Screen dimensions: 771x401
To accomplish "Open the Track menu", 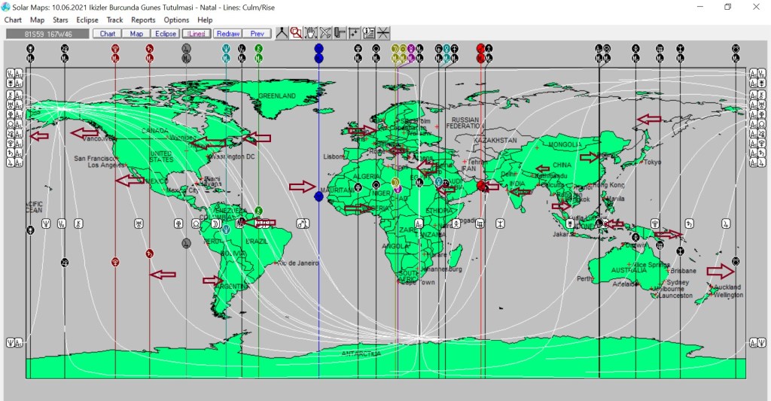I will pyautogui.click(x=114, y=20).
